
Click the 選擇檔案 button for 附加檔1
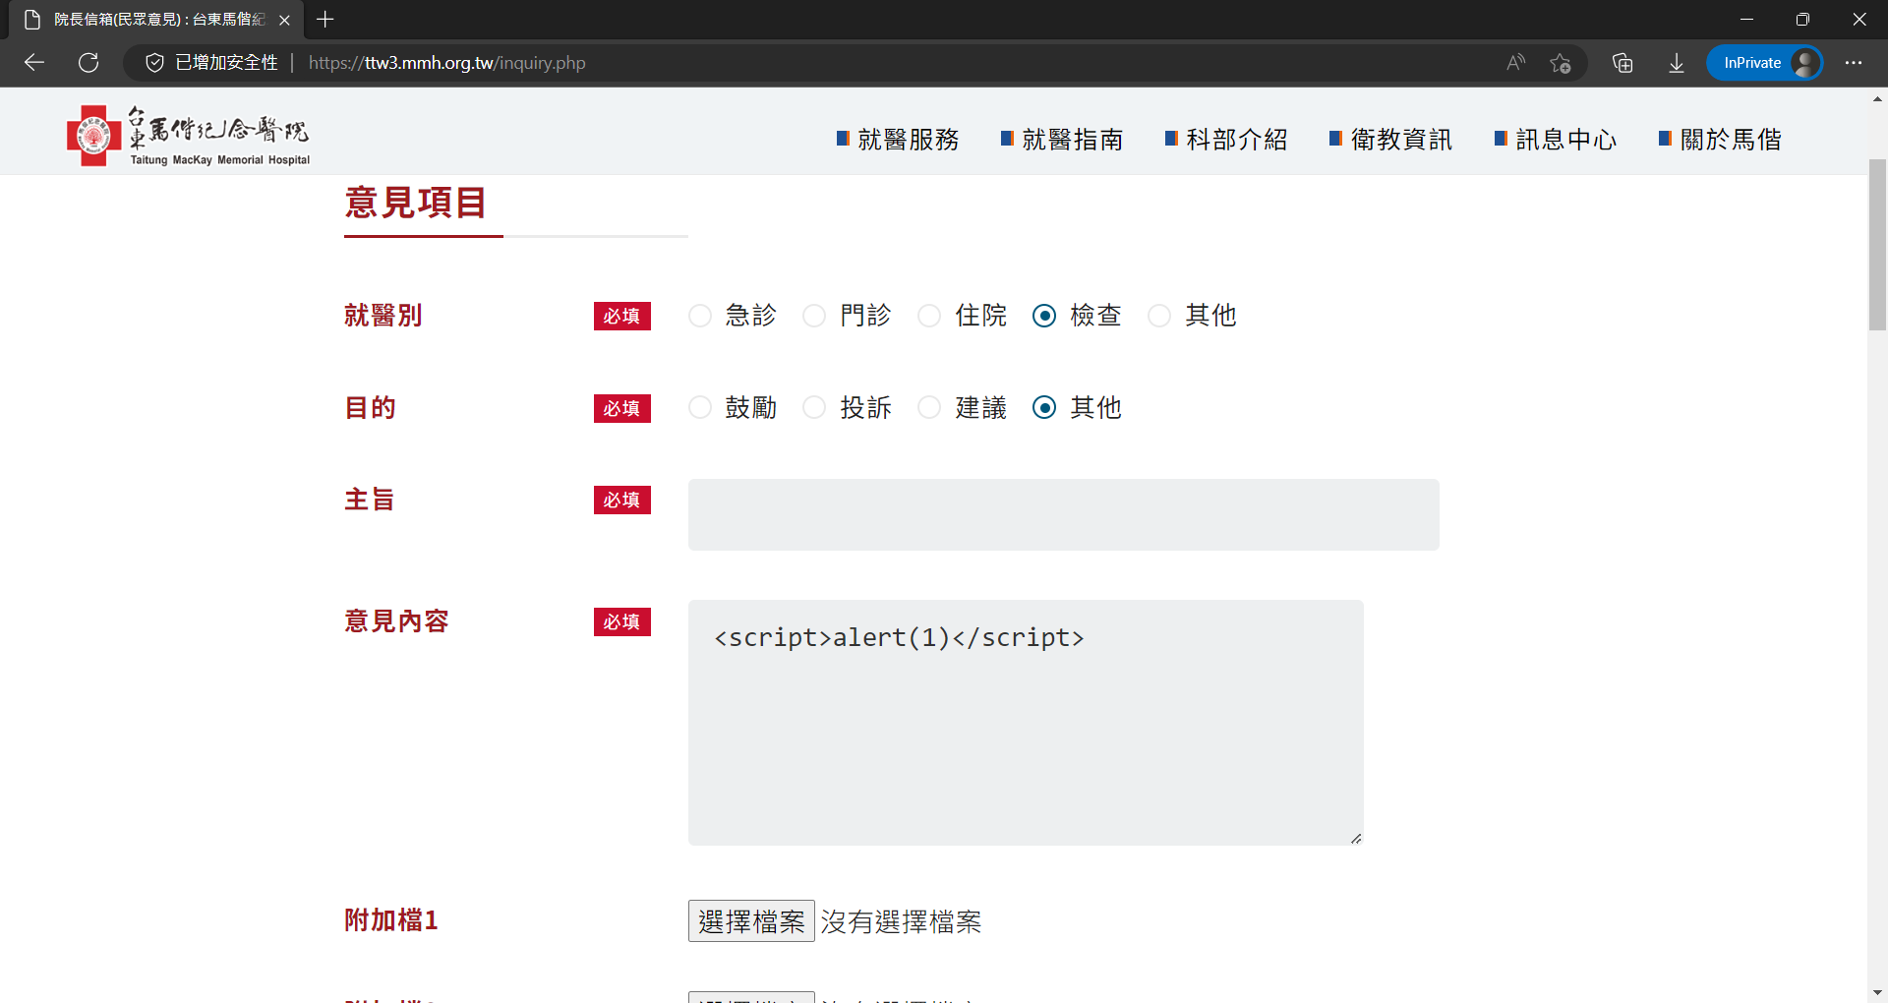751,921
